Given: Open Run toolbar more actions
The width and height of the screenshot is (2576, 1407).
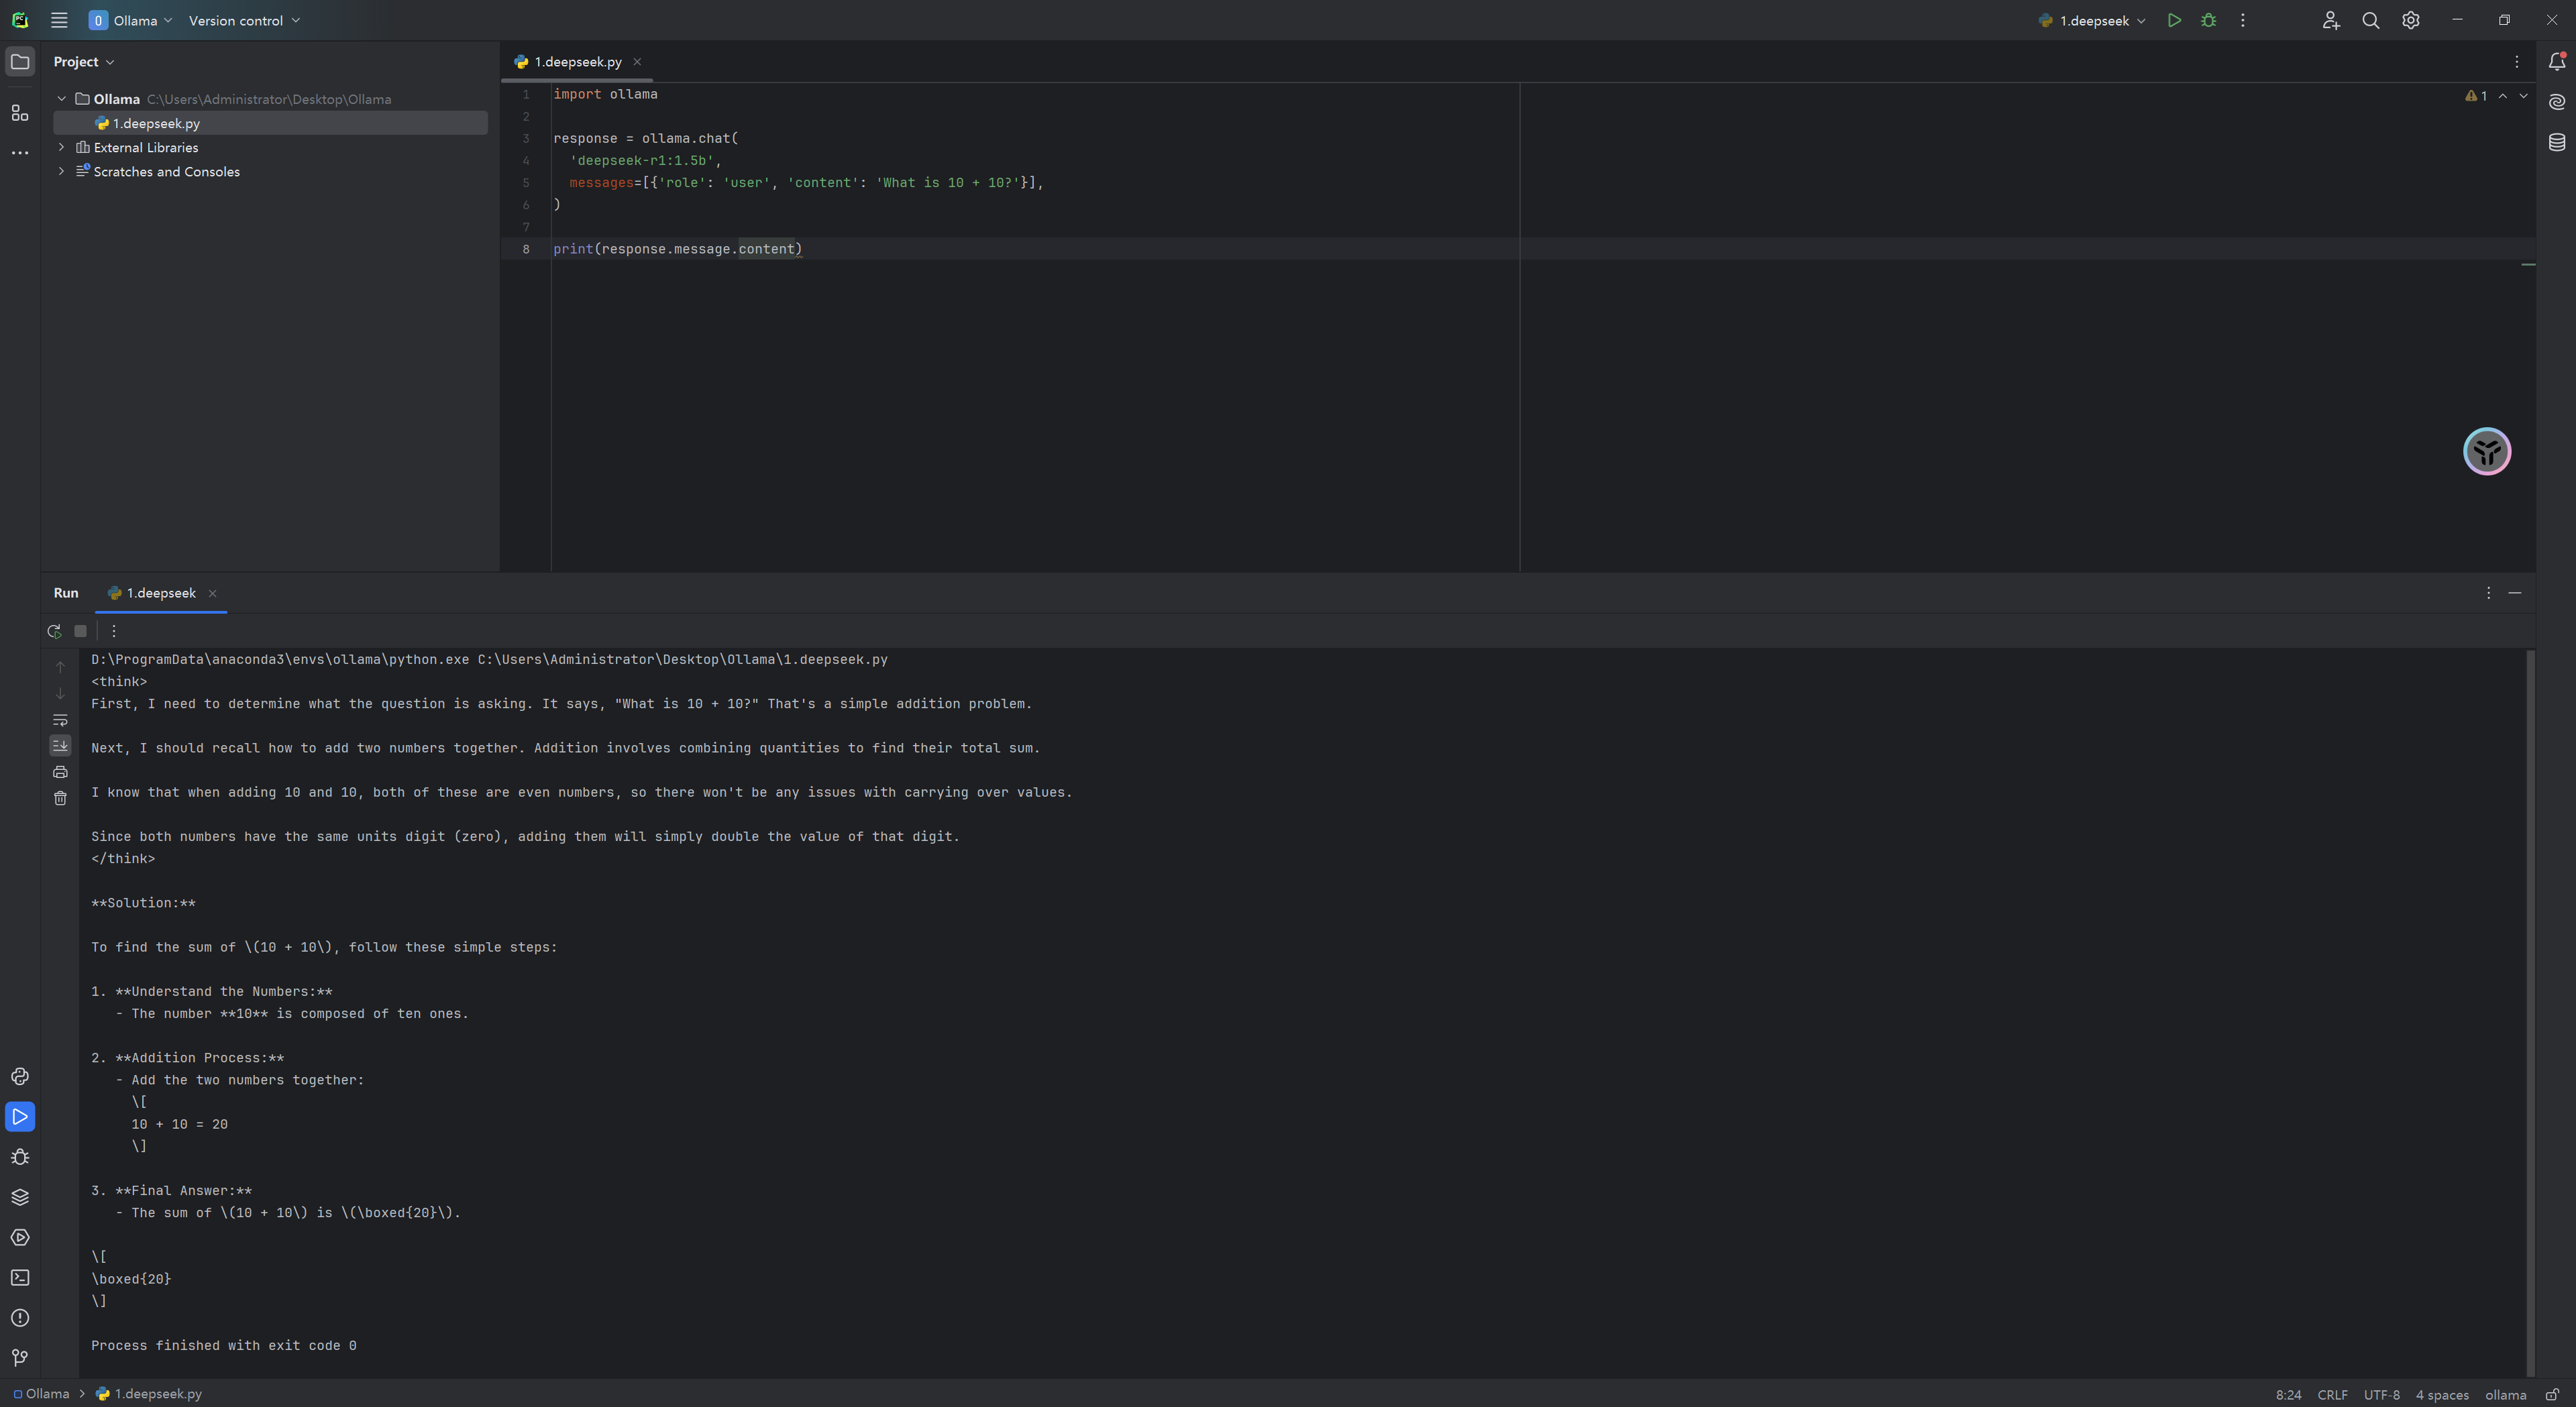Looking at the screenshot, I should coord(114,631).
